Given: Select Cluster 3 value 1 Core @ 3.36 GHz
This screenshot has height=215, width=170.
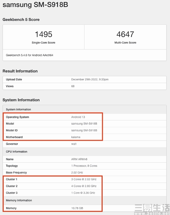Looking at the screenshot, I should [83, 193].
